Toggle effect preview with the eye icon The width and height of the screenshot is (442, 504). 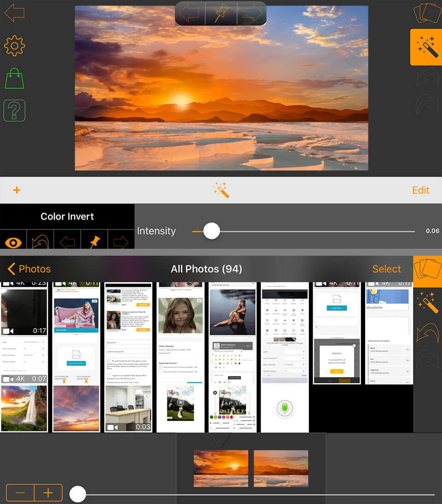click(x=13, y=240)
